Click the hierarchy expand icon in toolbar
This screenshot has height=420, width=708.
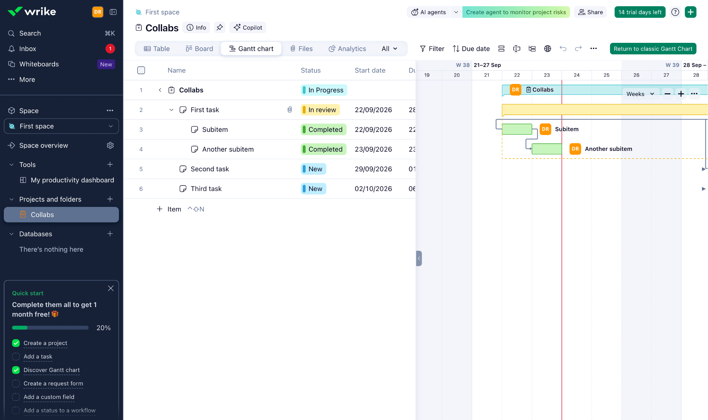click(x=532, y=49)
